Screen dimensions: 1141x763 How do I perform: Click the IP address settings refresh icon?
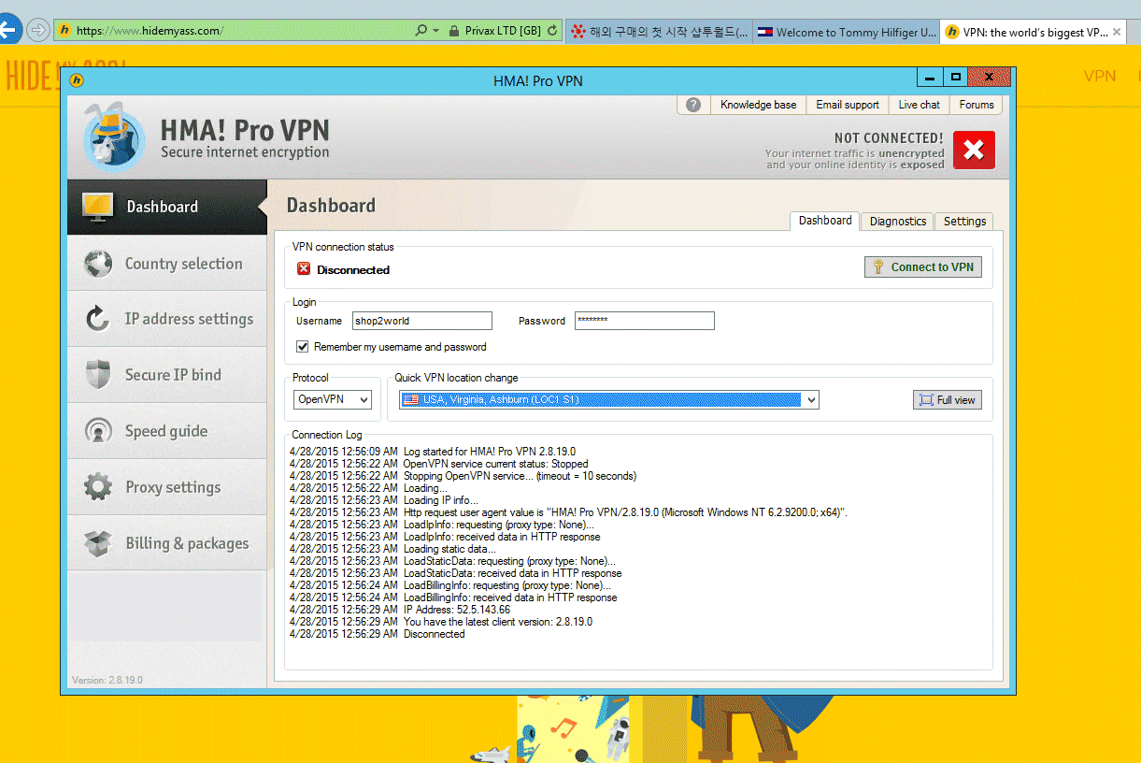pos(98,319)
